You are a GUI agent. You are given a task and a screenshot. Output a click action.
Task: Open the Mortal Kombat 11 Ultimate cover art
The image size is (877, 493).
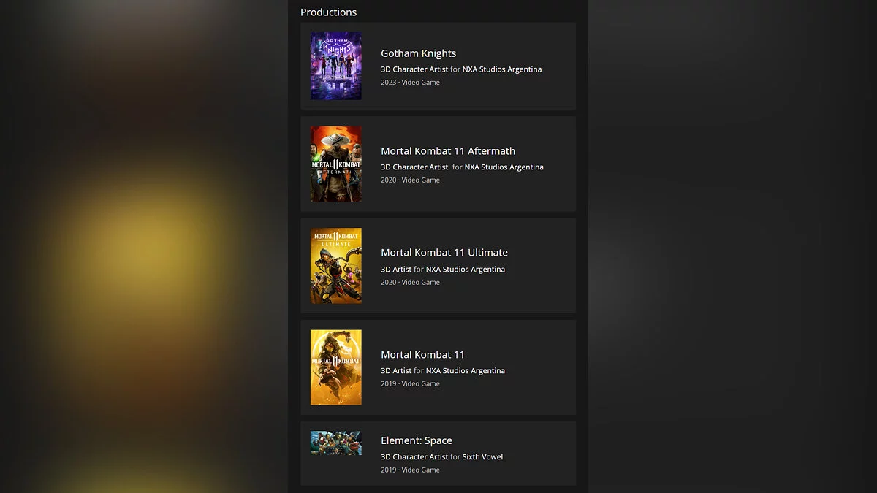[x=335, y=266]
